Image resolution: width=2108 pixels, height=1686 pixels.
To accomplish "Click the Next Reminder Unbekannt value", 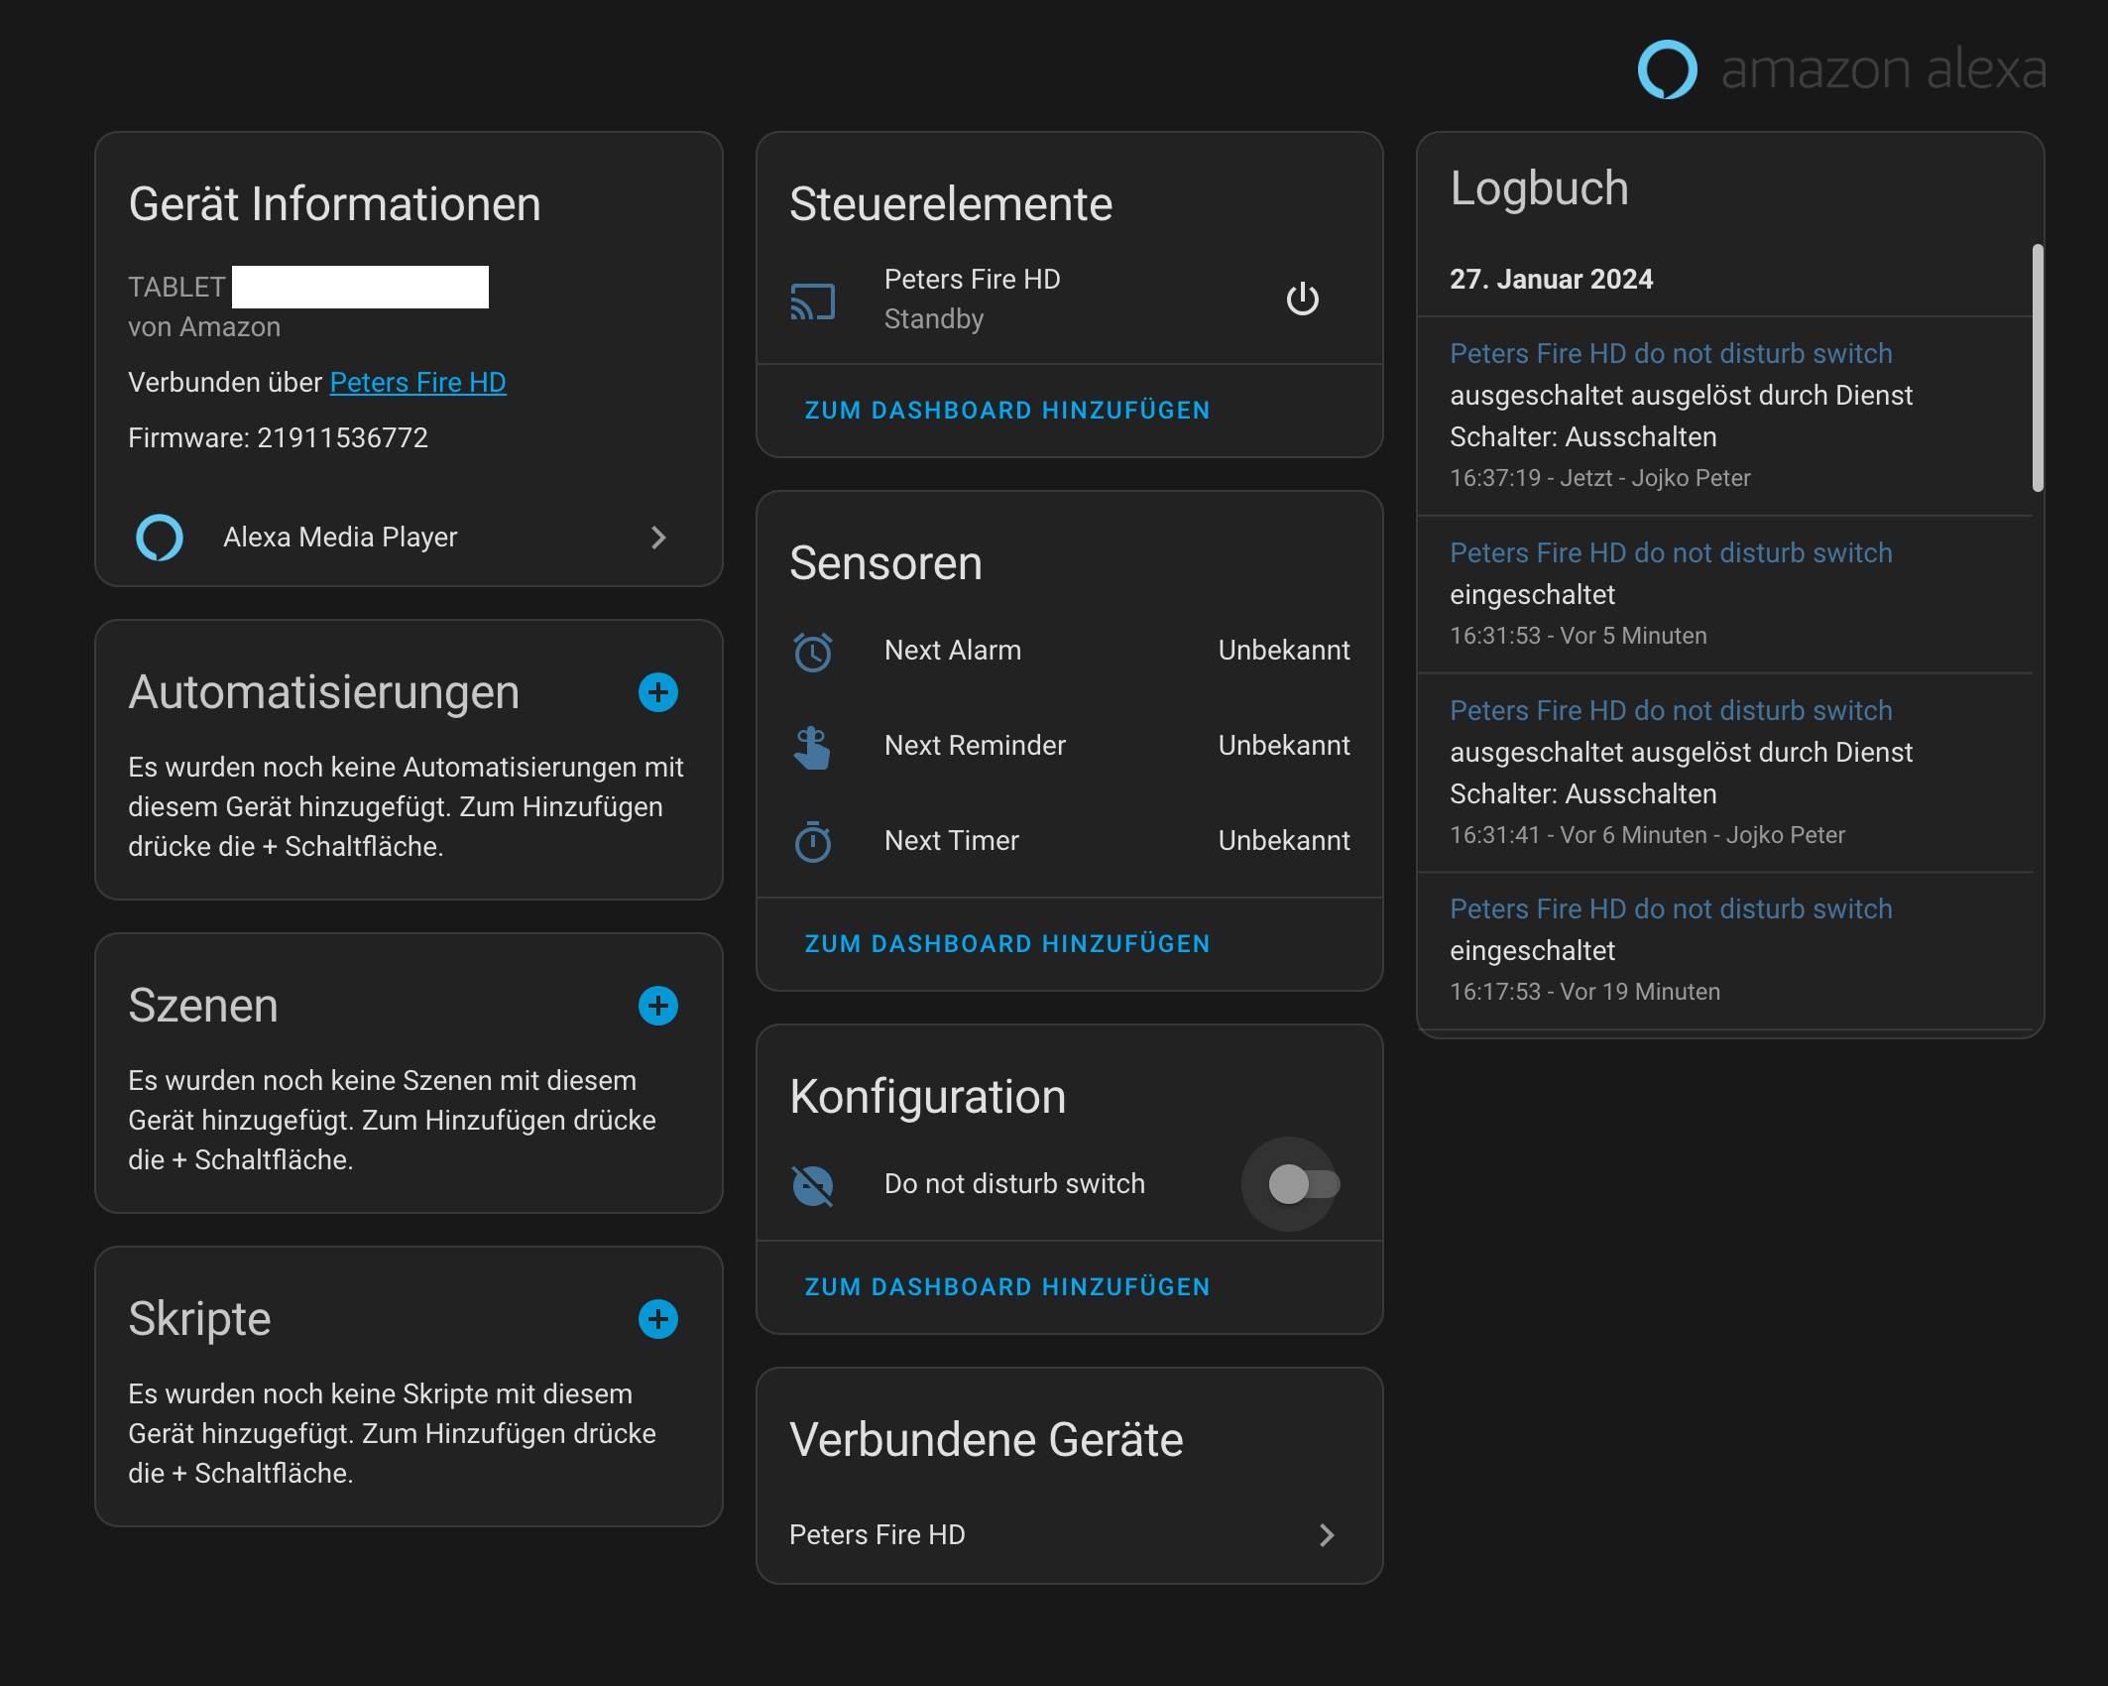I will 1284,746.
